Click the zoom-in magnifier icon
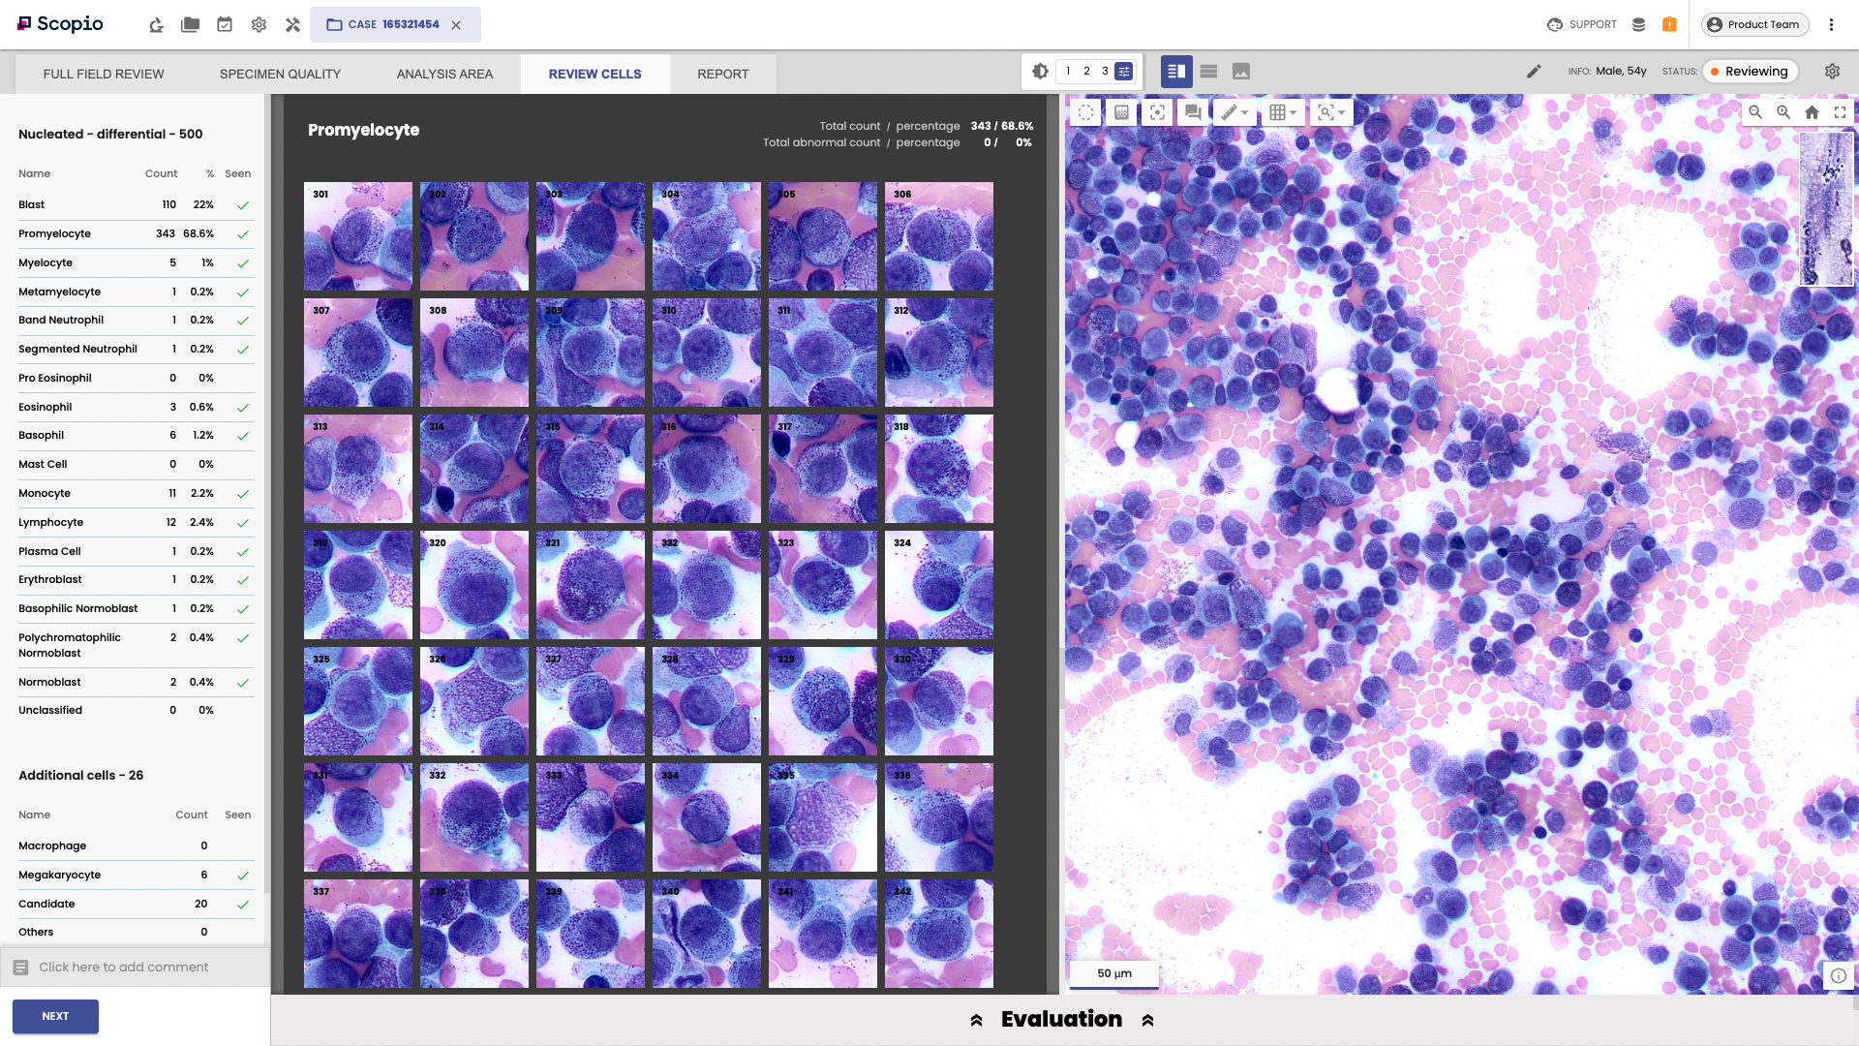The width and height of the screenshot is (1859, 1046). (x=1783, y=112)
